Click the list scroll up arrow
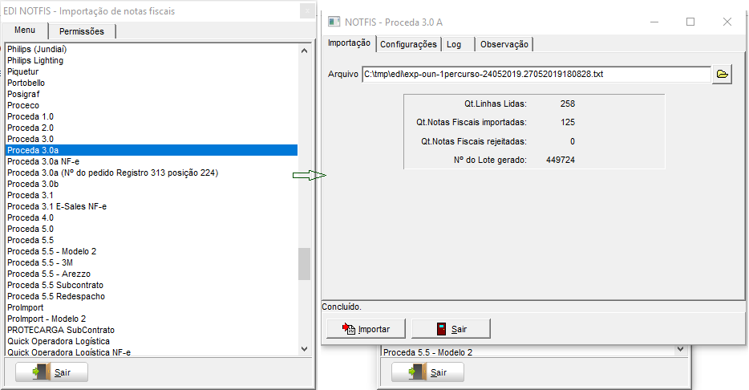This screenshot has height=390, width=749. point(304,51)
